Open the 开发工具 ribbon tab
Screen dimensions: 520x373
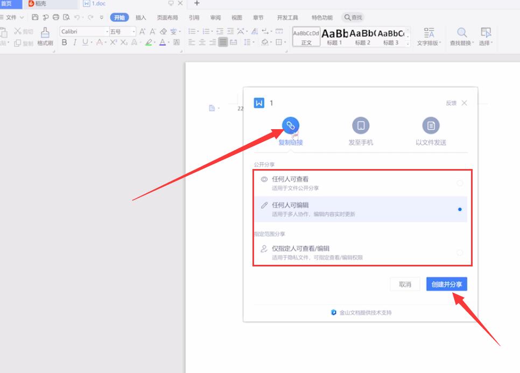click(287, 18)
